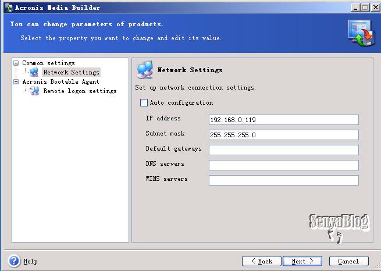Click into the Default gateways field
Image resolution: width=381 pixels, height=271 pixels.
(x=283, y=150)
